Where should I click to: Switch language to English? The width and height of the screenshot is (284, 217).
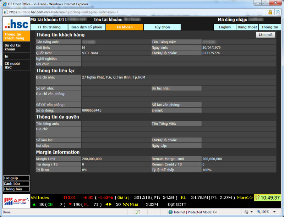click(224, 27)
